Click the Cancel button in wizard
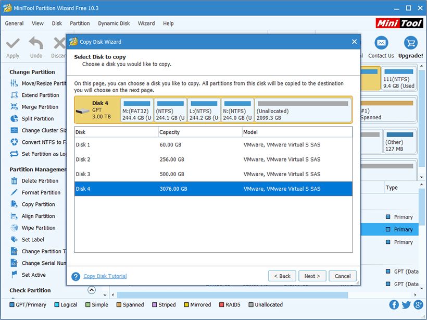This screenshot has height=320, width=427. tap(343, 276)
